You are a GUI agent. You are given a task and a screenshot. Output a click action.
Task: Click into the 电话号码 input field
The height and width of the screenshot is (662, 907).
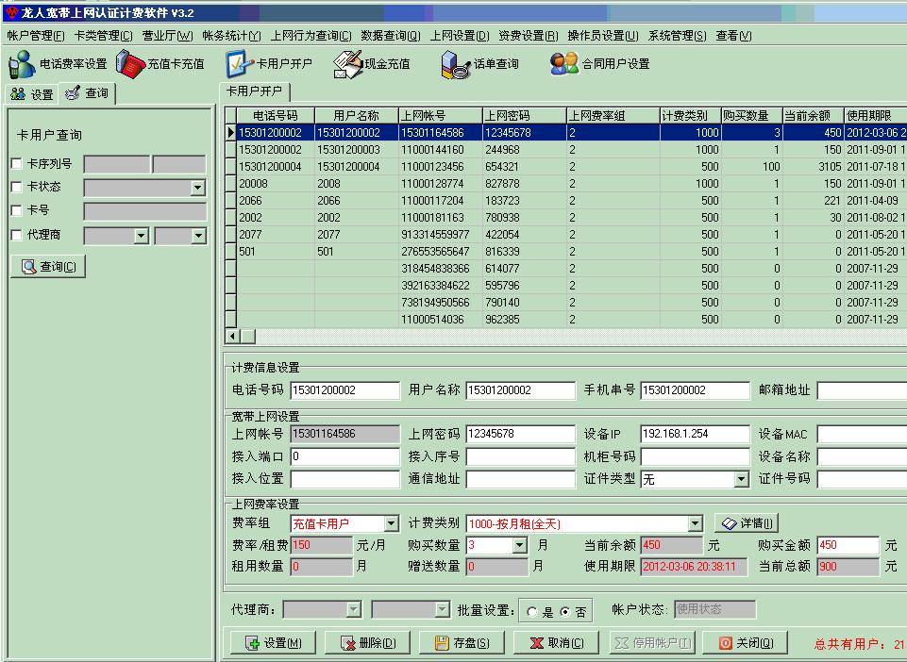coord(344,390)
